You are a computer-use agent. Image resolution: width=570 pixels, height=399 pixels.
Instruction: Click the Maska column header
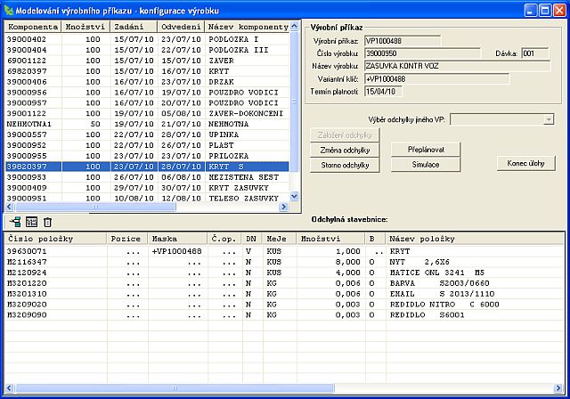(177, 239)
